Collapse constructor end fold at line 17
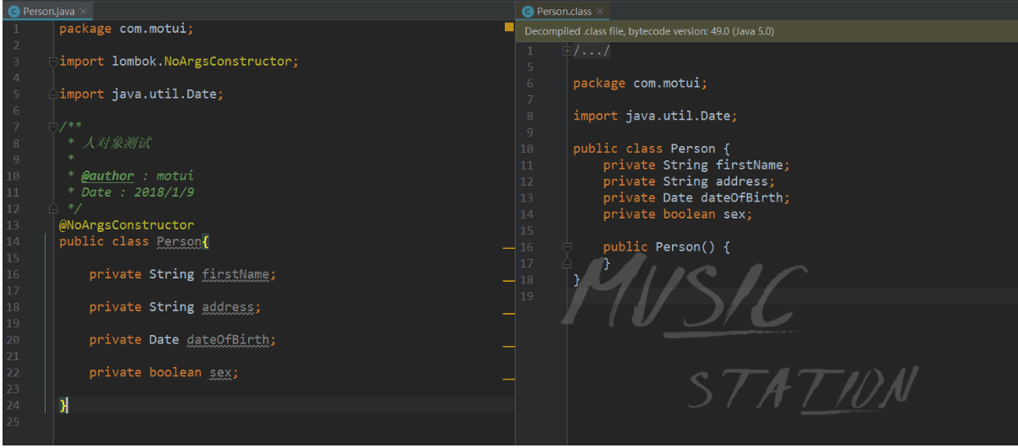1018x448 pixels. click(567, 263)
